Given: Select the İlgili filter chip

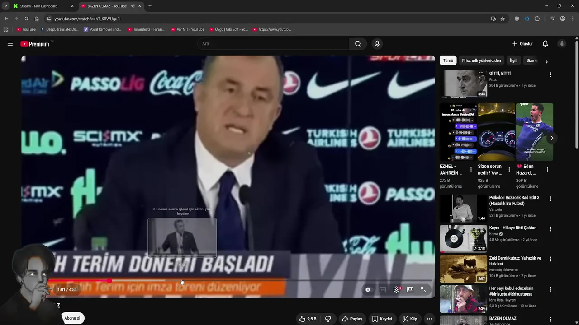Looking at the screenshot, I should (x=513, y=60).
